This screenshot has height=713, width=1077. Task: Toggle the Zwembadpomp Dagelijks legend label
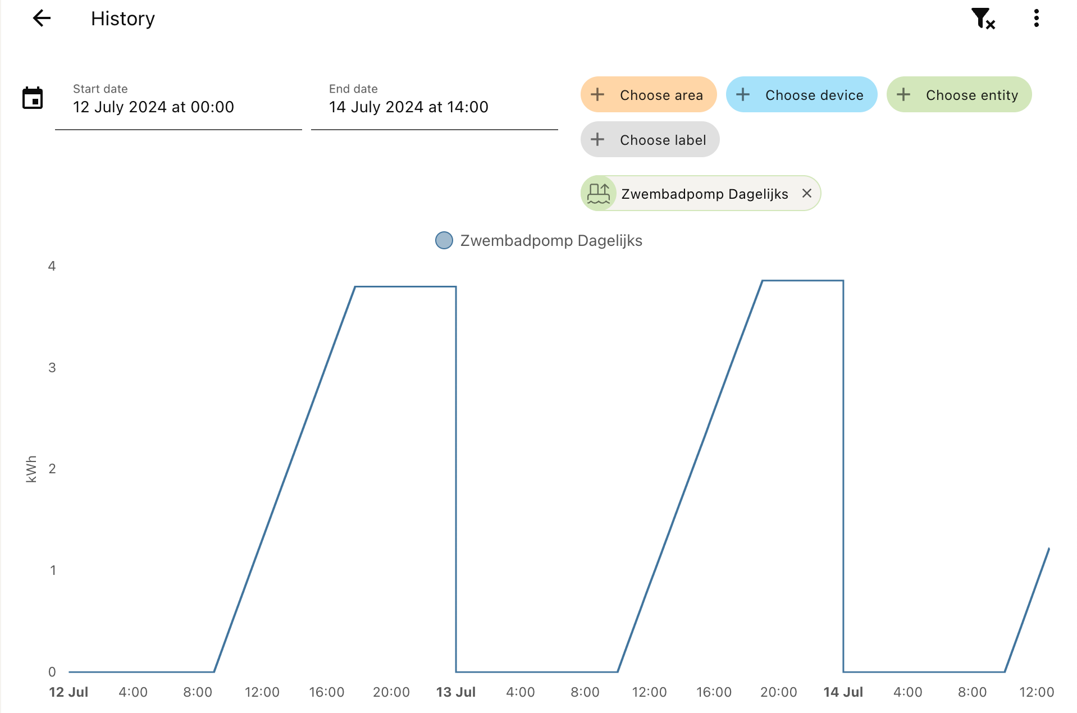pos(551,240)
